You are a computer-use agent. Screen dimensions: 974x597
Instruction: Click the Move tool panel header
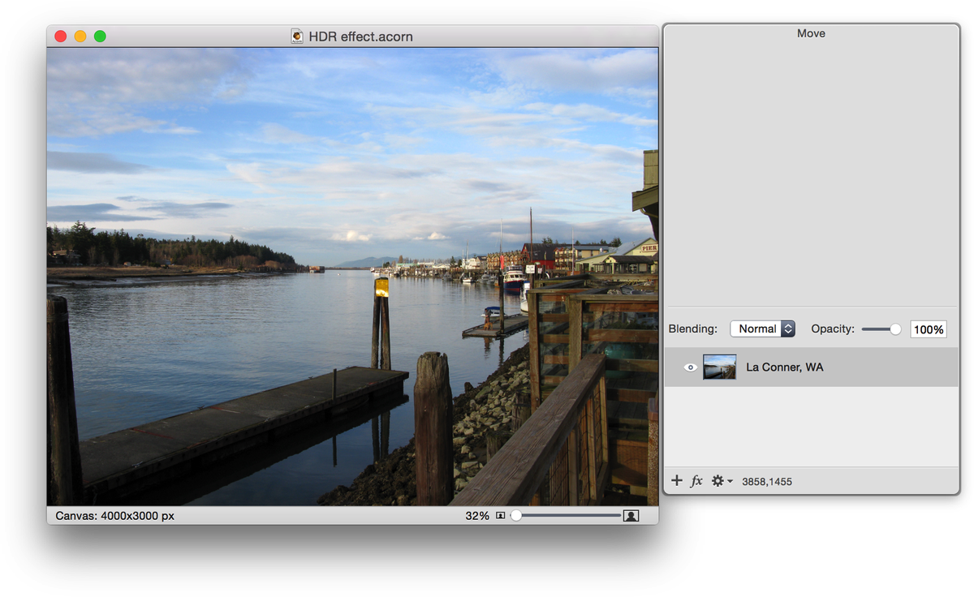point(810,33)
